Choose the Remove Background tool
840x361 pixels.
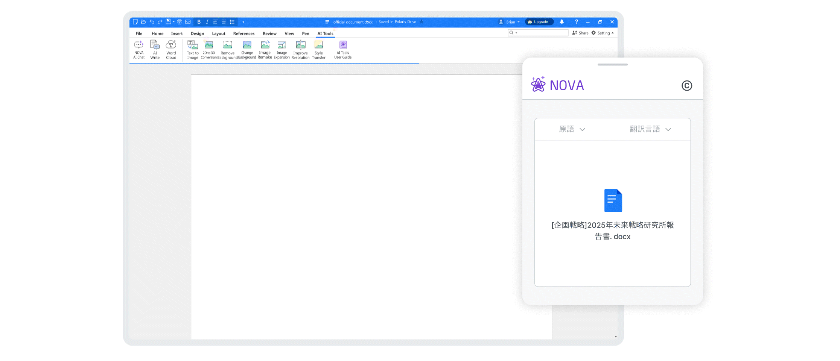click(x=227, y=50)
